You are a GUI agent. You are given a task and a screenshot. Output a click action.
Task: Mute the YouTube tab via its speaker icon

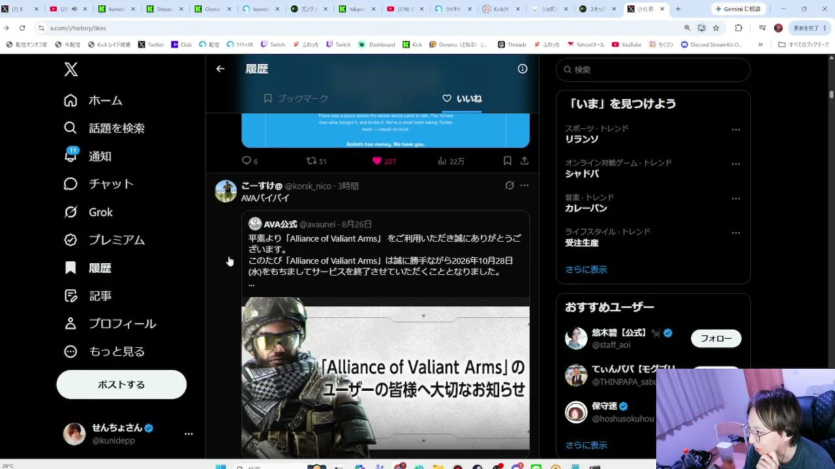(x=74, y=9)
